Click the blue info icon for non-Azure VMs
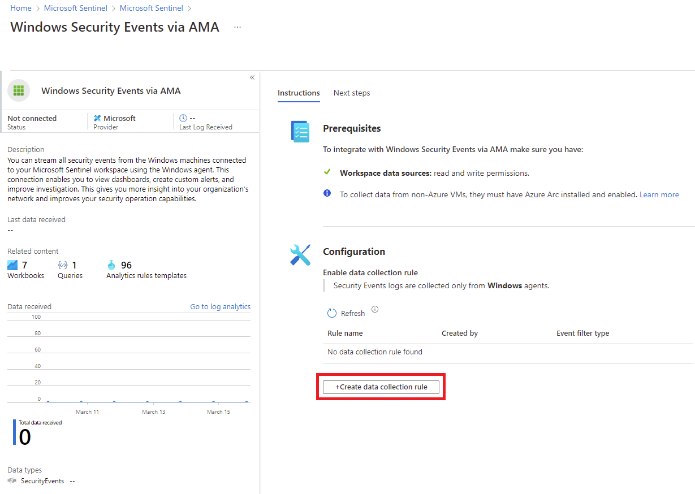Image resolution: width=695 pixels, height=494 pixels. 327,193
